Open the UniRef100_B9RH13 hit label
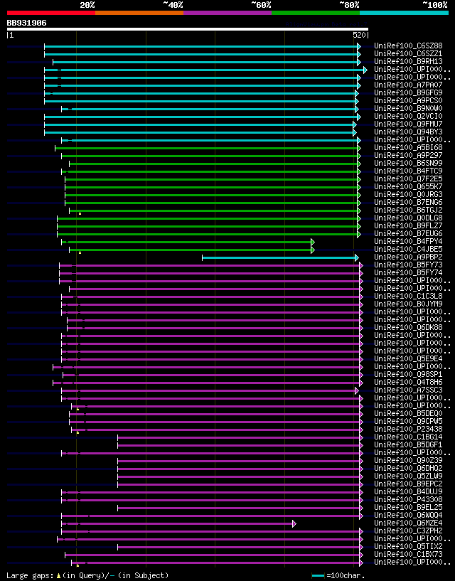 (x=408, y=61)
